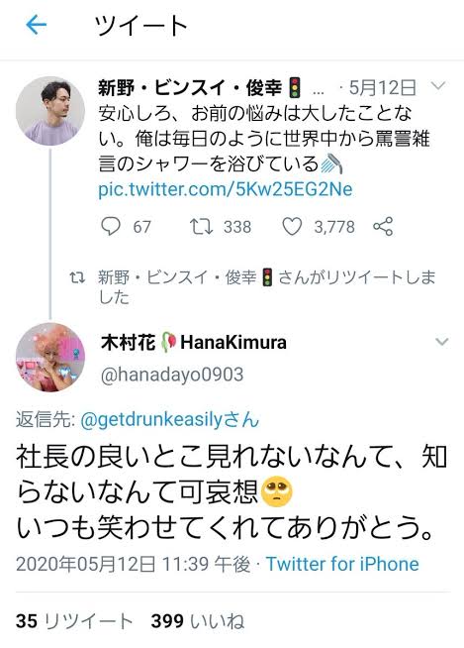Like the tweet with the heart icon

coord(292,227)
